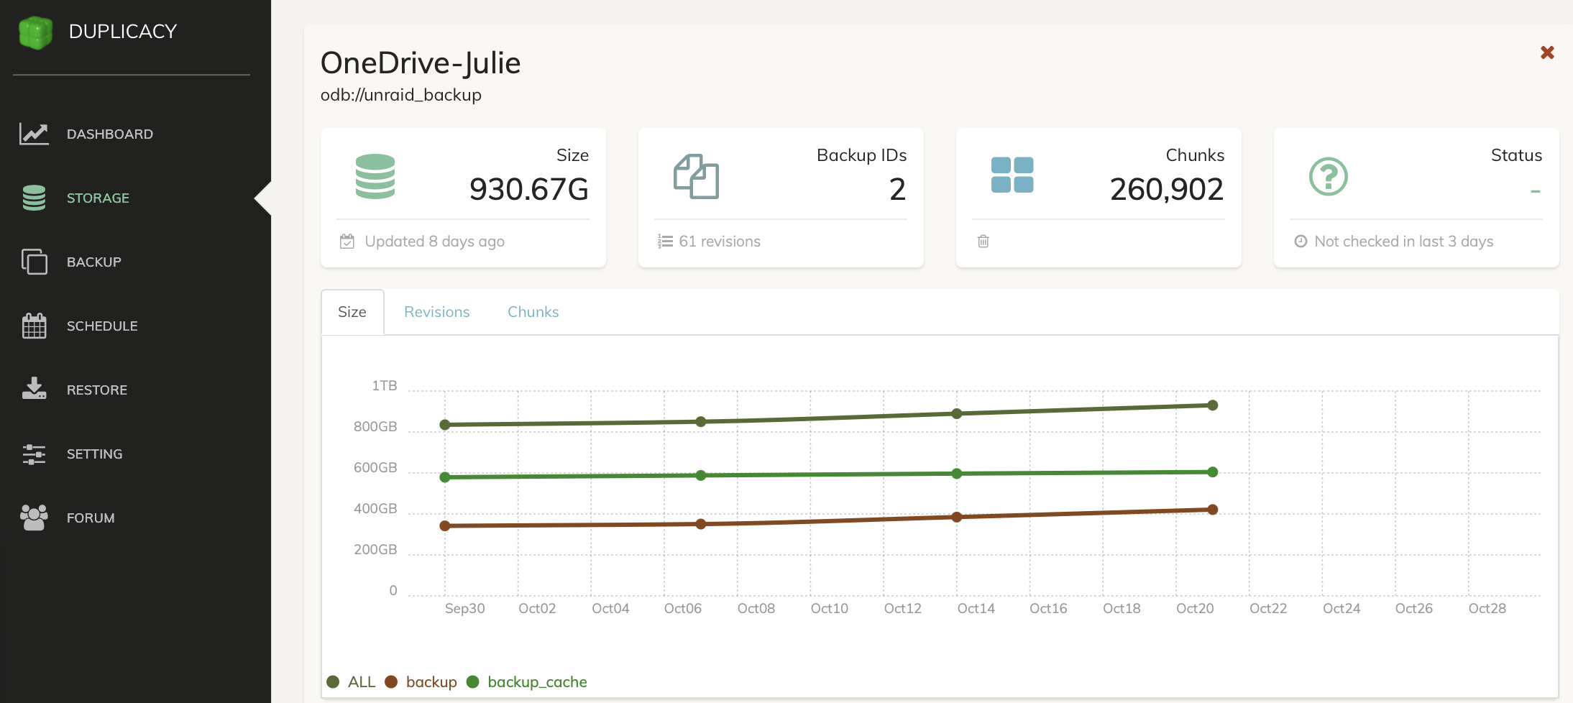
Task: Click the 61 revisions text
Action: click(x=719, y=242)
